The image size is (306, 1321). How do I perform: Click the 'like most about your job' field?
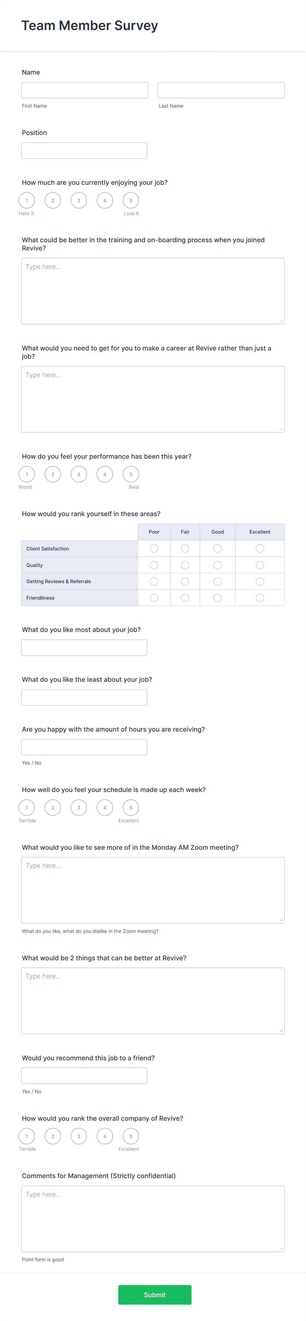point(84,647)
